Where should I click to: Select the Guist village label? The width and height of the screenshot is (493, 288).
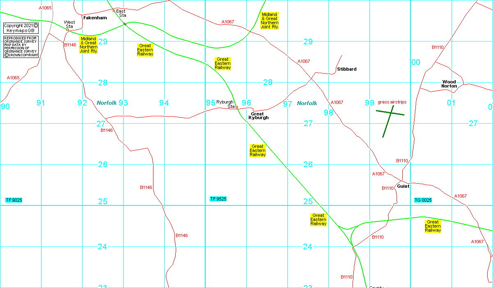pyautogui.click(x=403, y=186)
